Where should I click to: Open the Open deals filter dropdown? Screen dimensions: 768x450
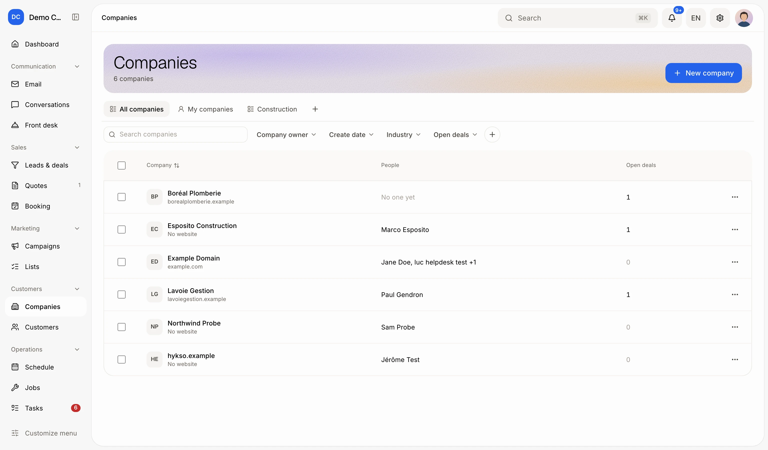(455, 134)
